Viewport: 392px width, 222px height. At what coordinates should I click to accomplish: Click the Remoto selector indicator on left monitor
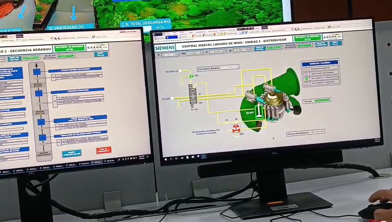[x=66, y=56]
